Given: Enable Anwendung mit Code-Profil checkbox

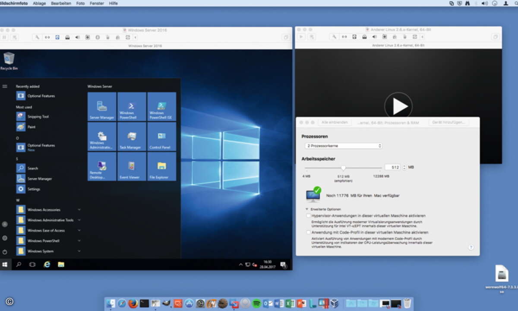Looking at the screenshot, I should pyautogui.click(x=308, y=232).
